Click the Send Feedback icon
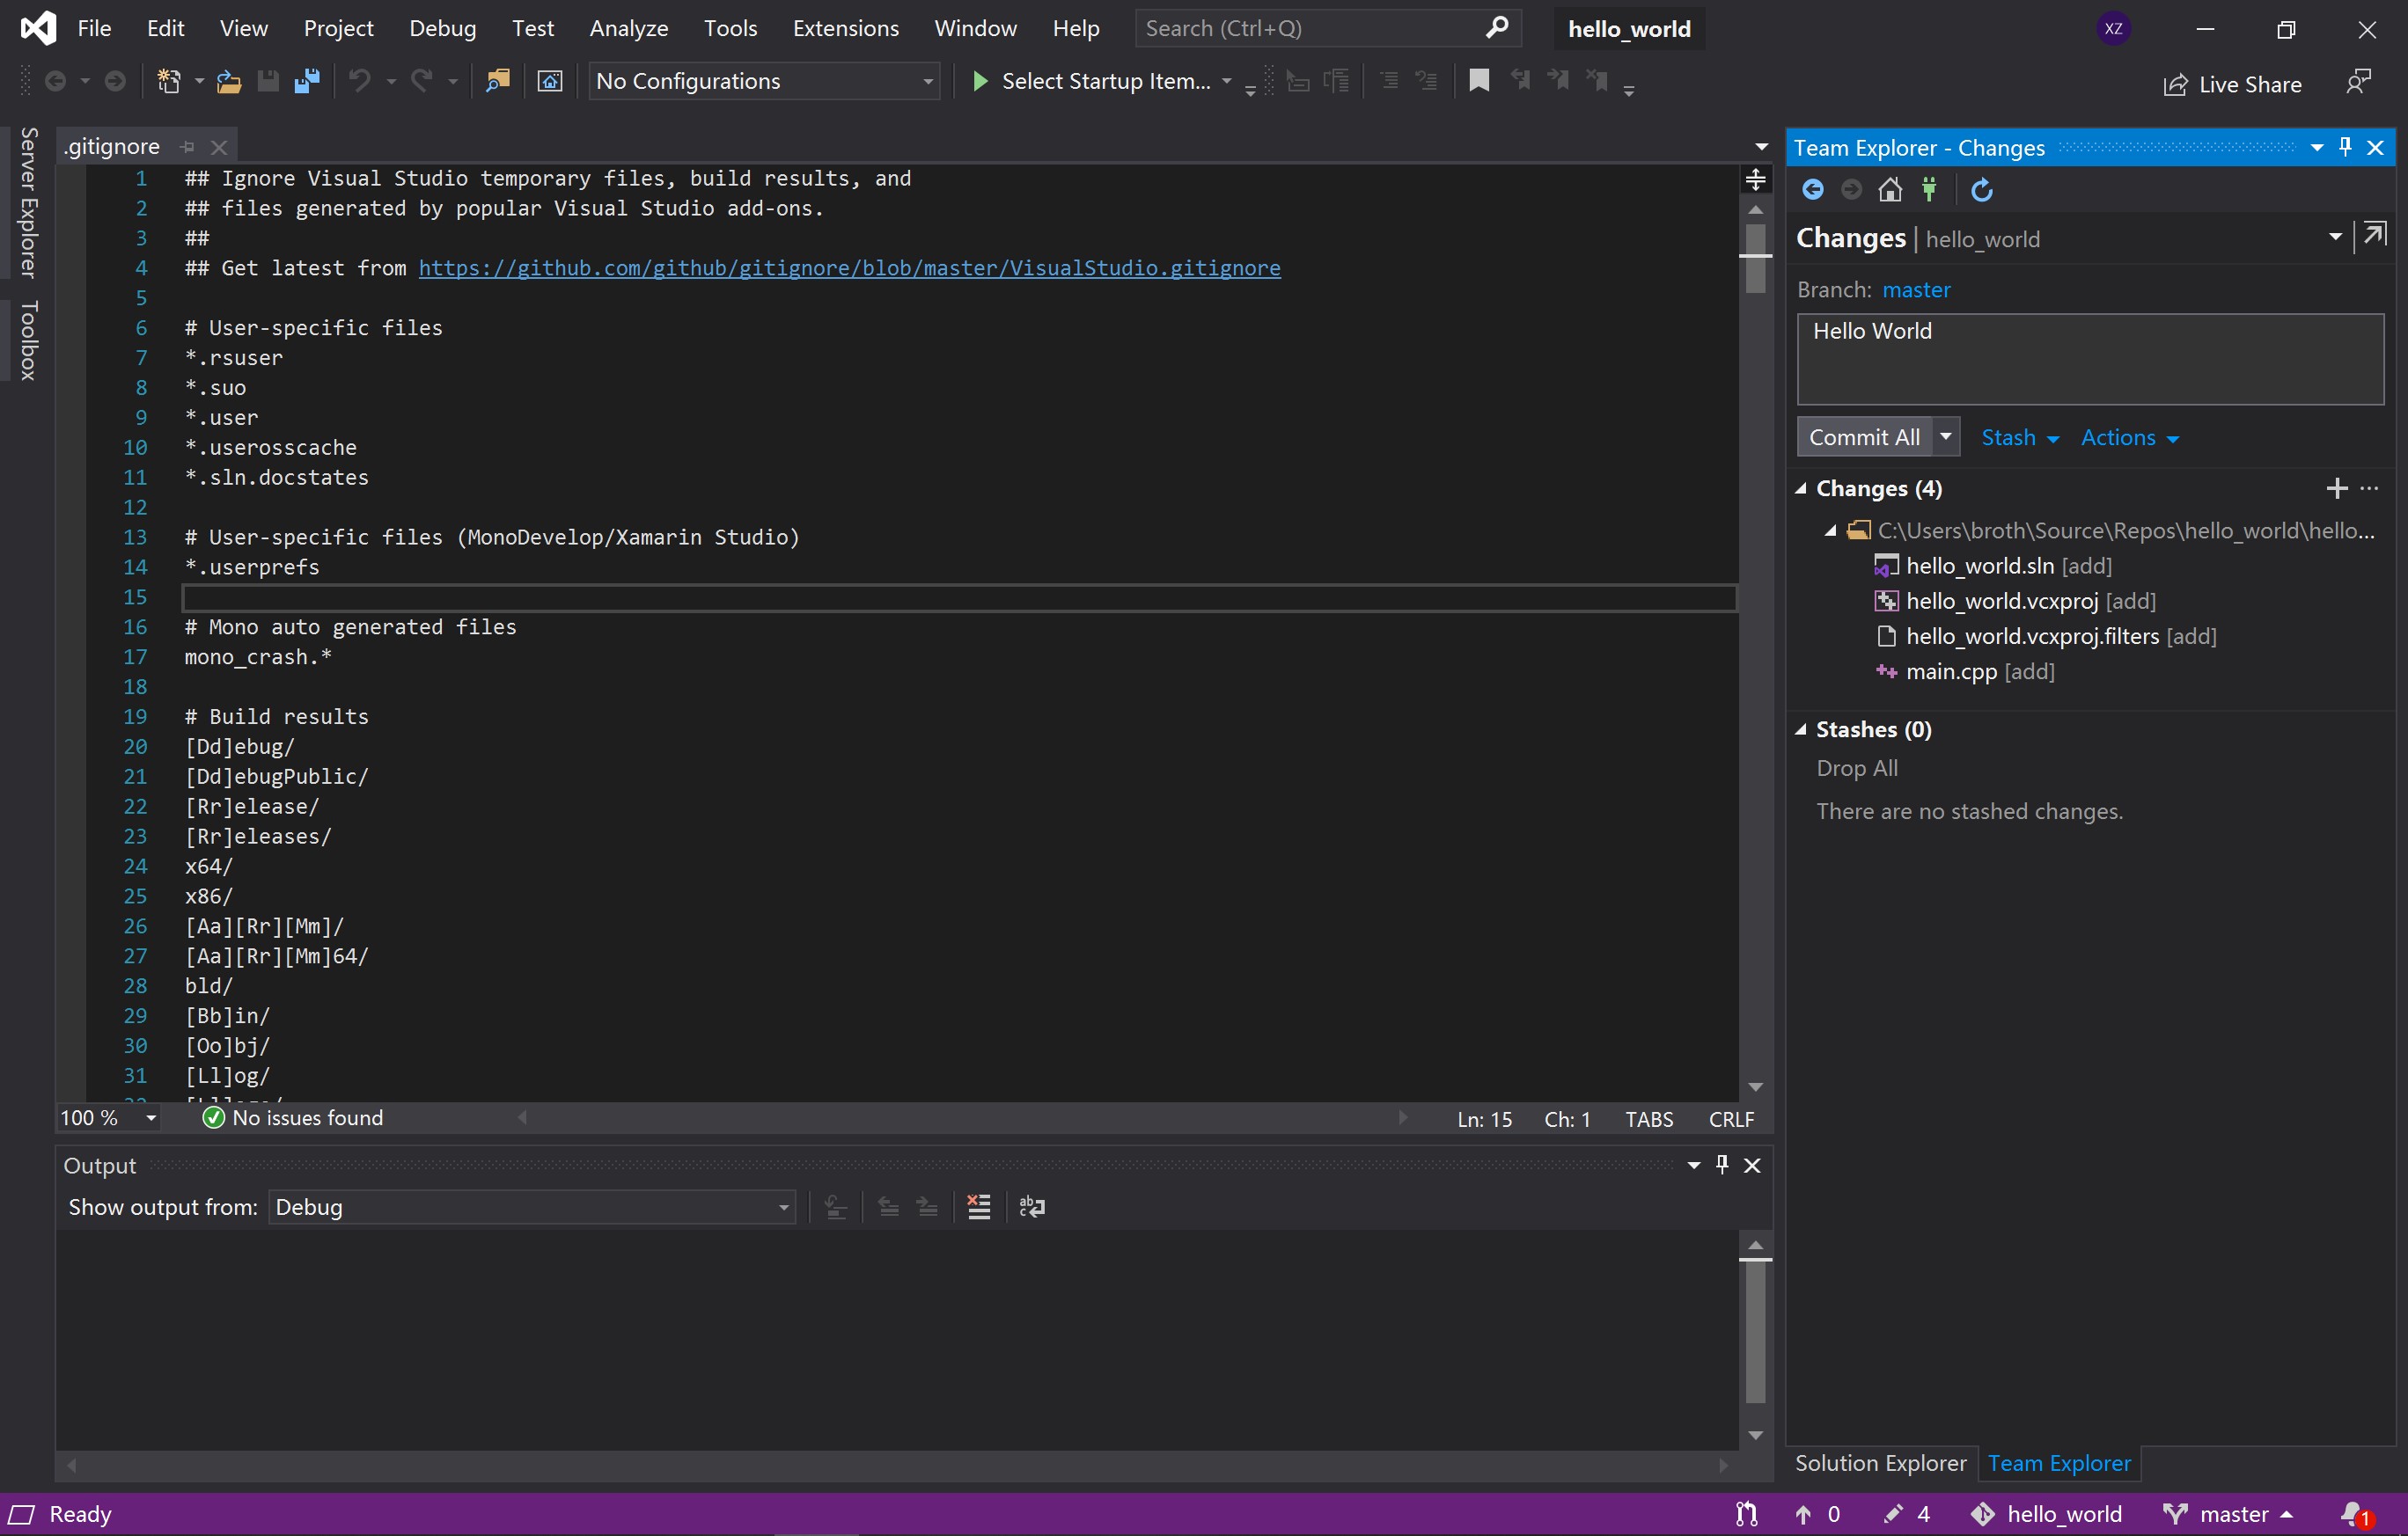Viewport: 2408px width, 1536px height. pyautogui.click(x=2358, y=82)
